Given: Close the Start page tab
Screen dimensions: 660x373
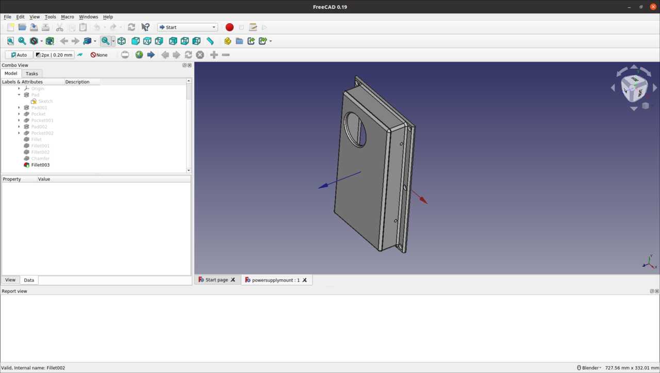Looking at the screenshot, I should click(233, 280).
